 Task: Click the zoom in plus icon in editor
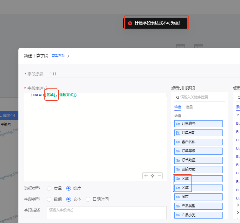pos(146,176)
